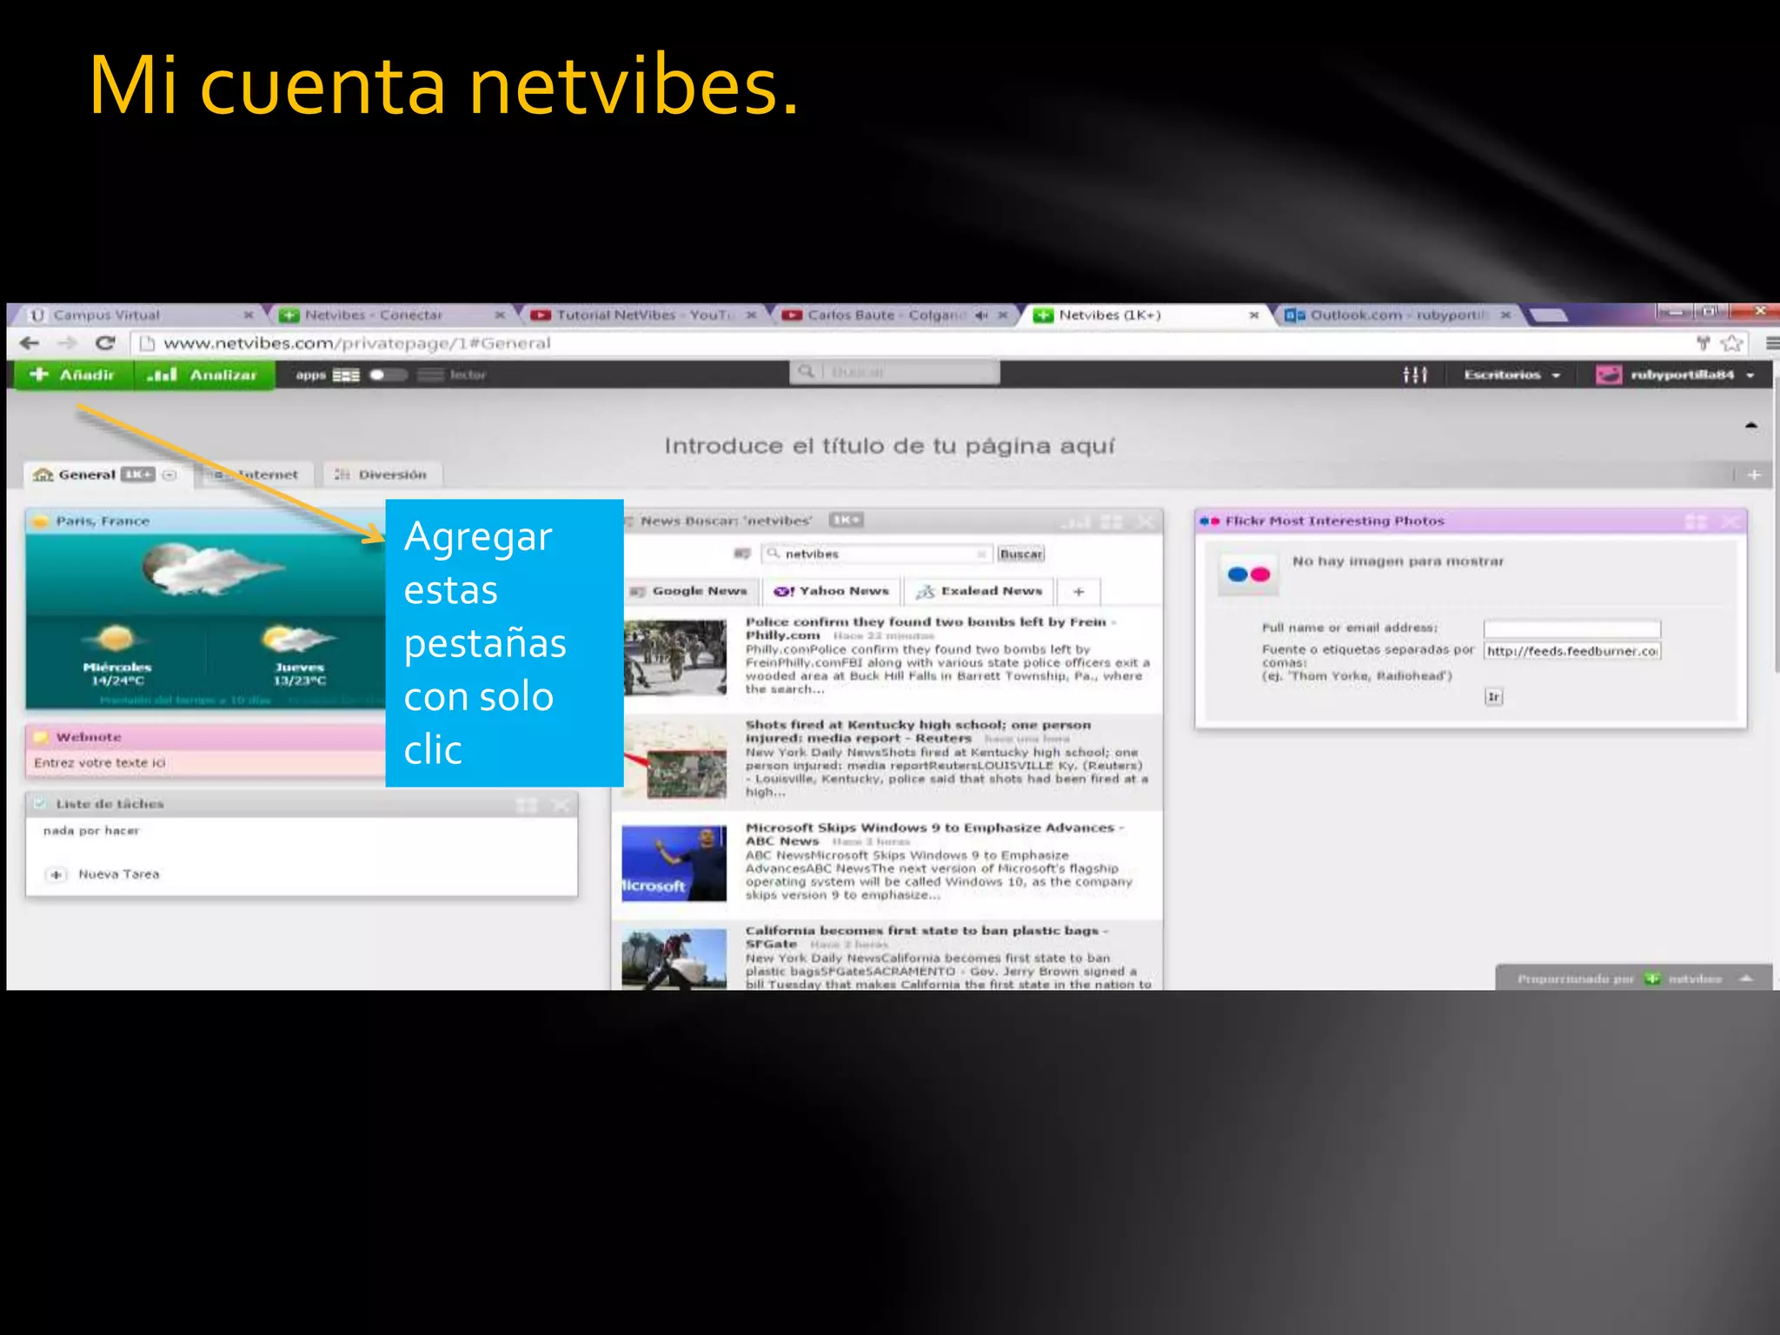Open Flickr widget options grid icon
1780x1335 pixels.
(1696, 521)
